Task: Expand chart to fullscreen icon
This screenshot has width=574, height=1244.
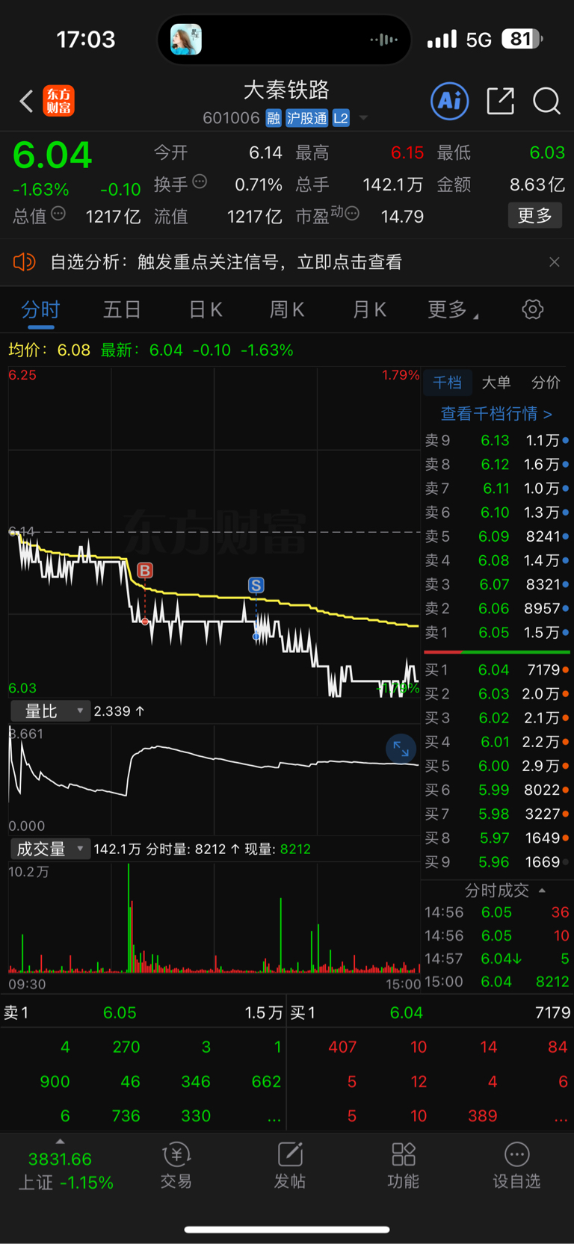Action: (401, 749)
